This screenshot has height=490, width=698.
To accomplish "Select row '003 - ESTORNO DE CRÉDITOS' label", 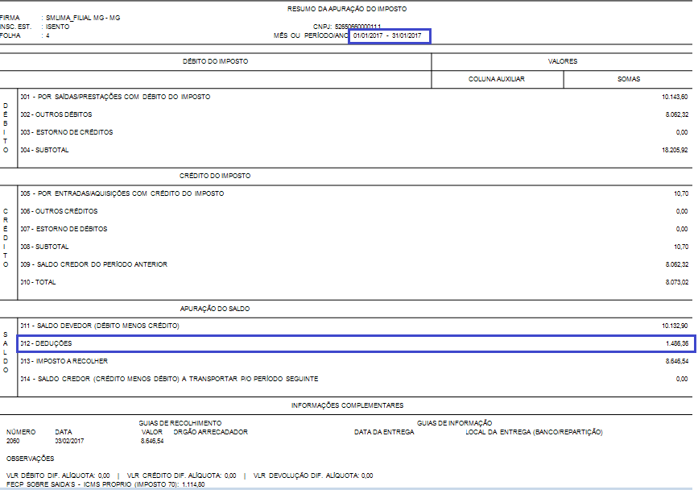I will tap(67, 132).
